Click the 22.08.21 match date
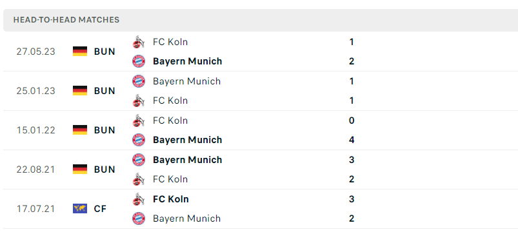 [35, 169]
